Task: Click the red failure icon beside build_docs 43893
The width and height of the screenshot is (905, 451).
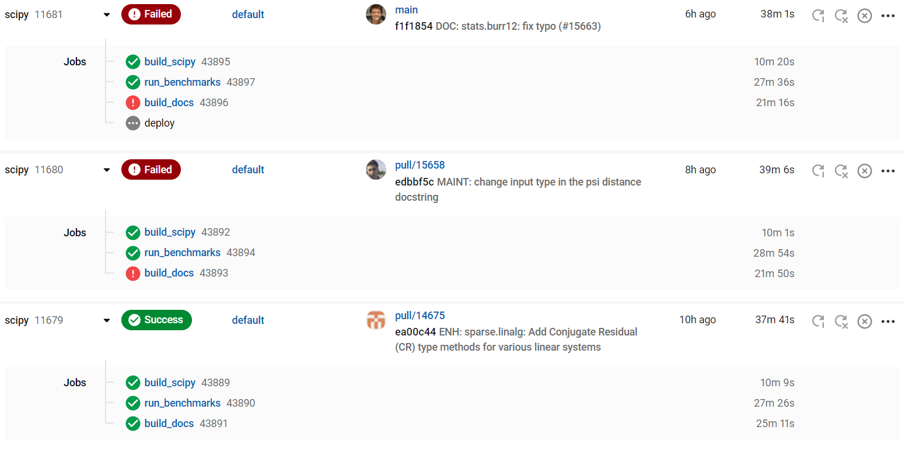Action: (x=132, y=273)
